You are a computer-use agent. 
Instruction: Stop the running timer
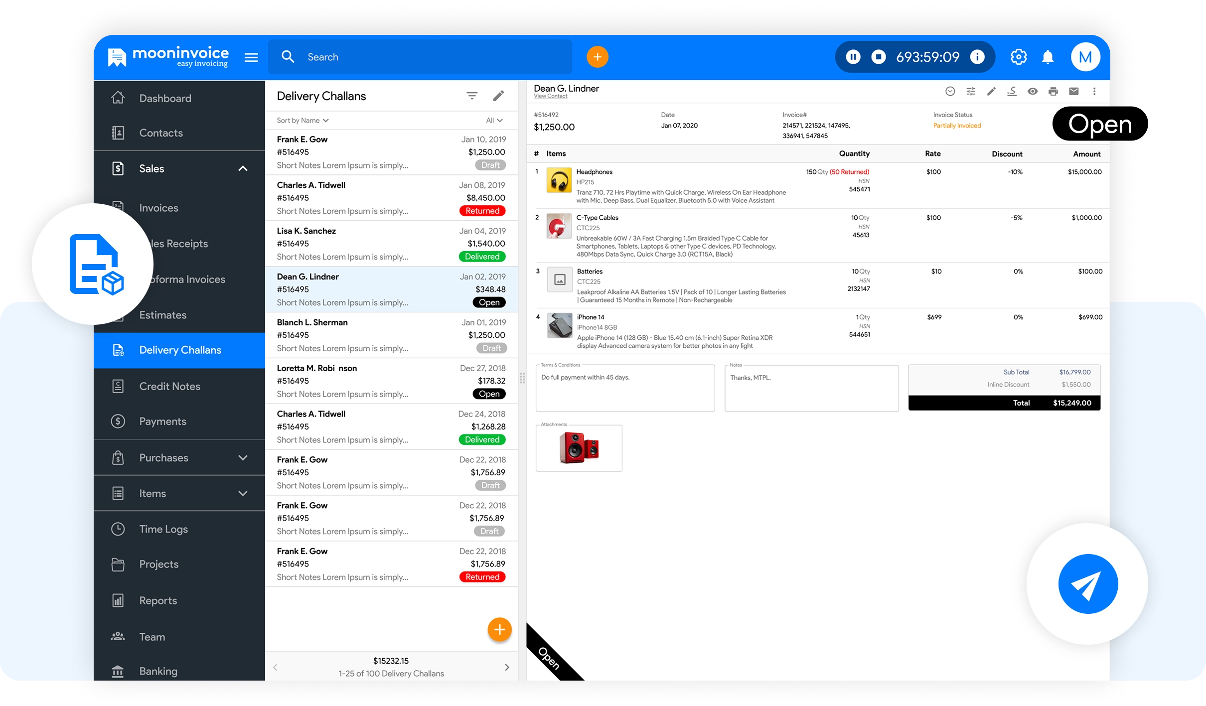[x=878, y=57]
